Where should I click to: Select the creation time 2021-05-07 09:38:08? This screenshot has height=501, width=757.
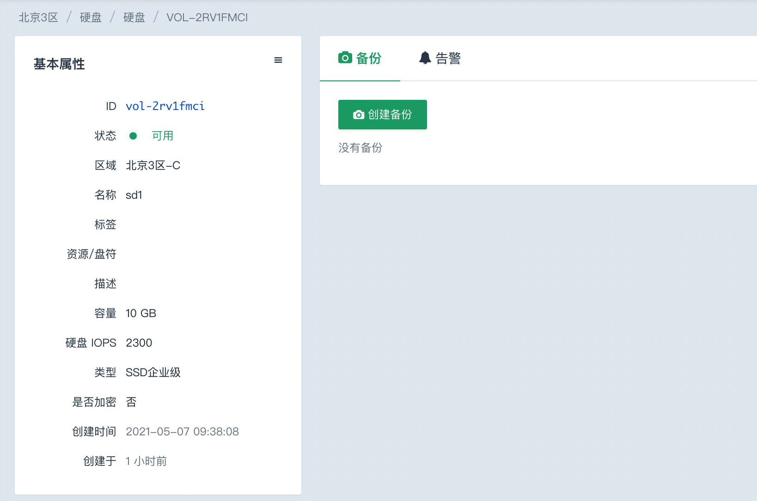pos(182,431)
